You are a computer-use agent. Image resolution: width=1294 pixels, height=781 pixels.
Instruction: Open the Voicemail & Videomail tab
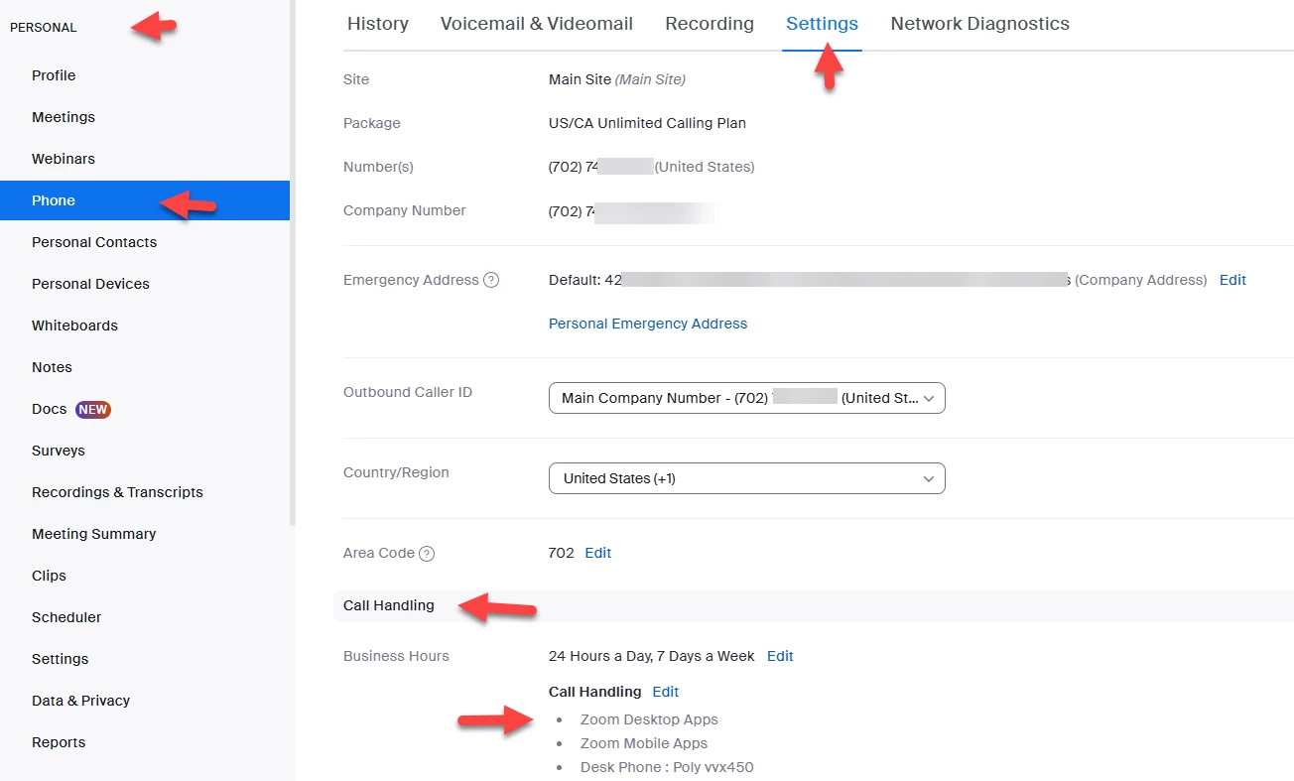click(x=537, y=24)
